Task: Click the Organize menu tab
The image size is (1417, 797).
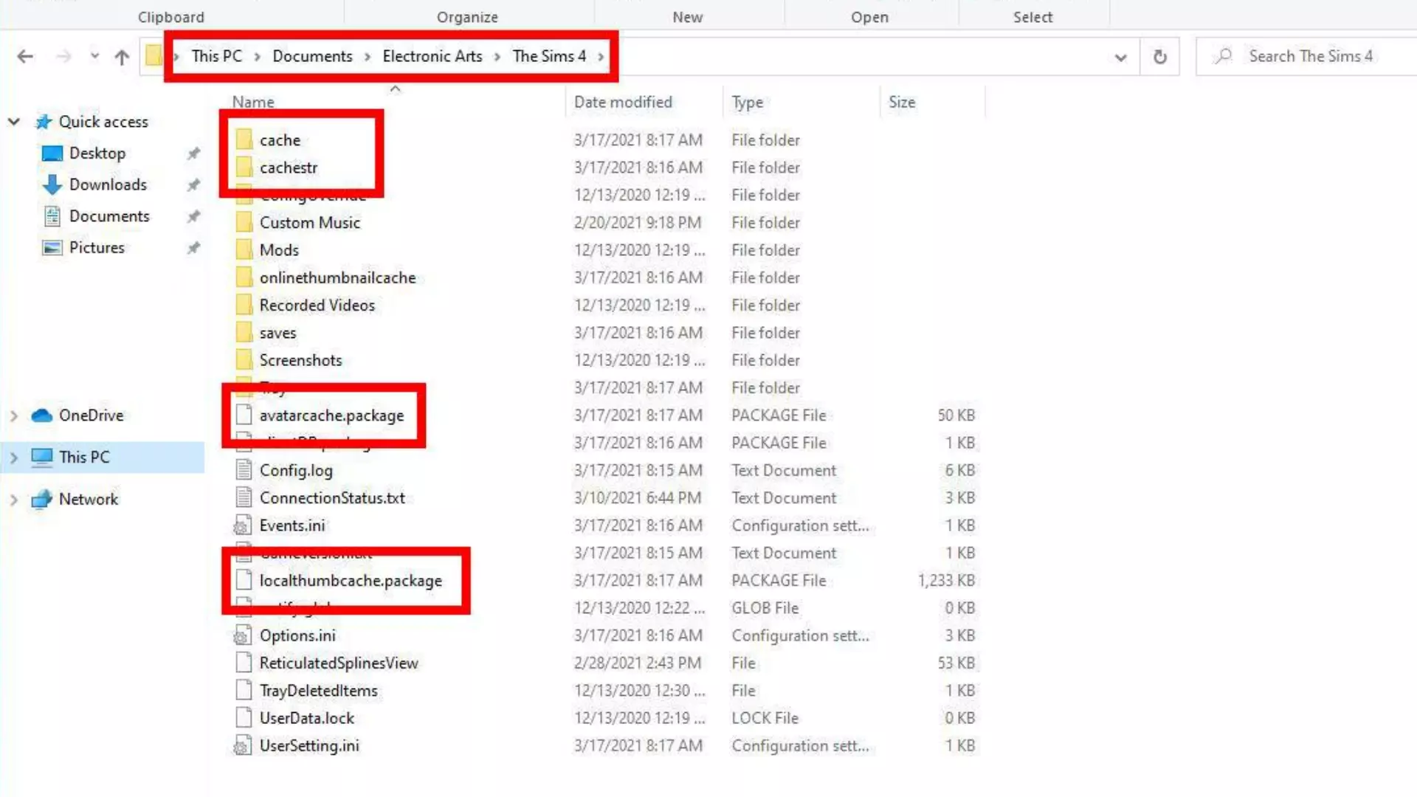Action: click(x=467, y=16)
